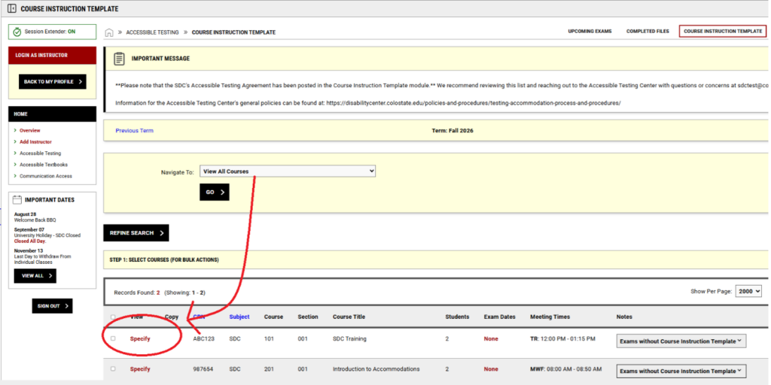
Task: Click the Meeting Times column header
Action: click(550, 317)
